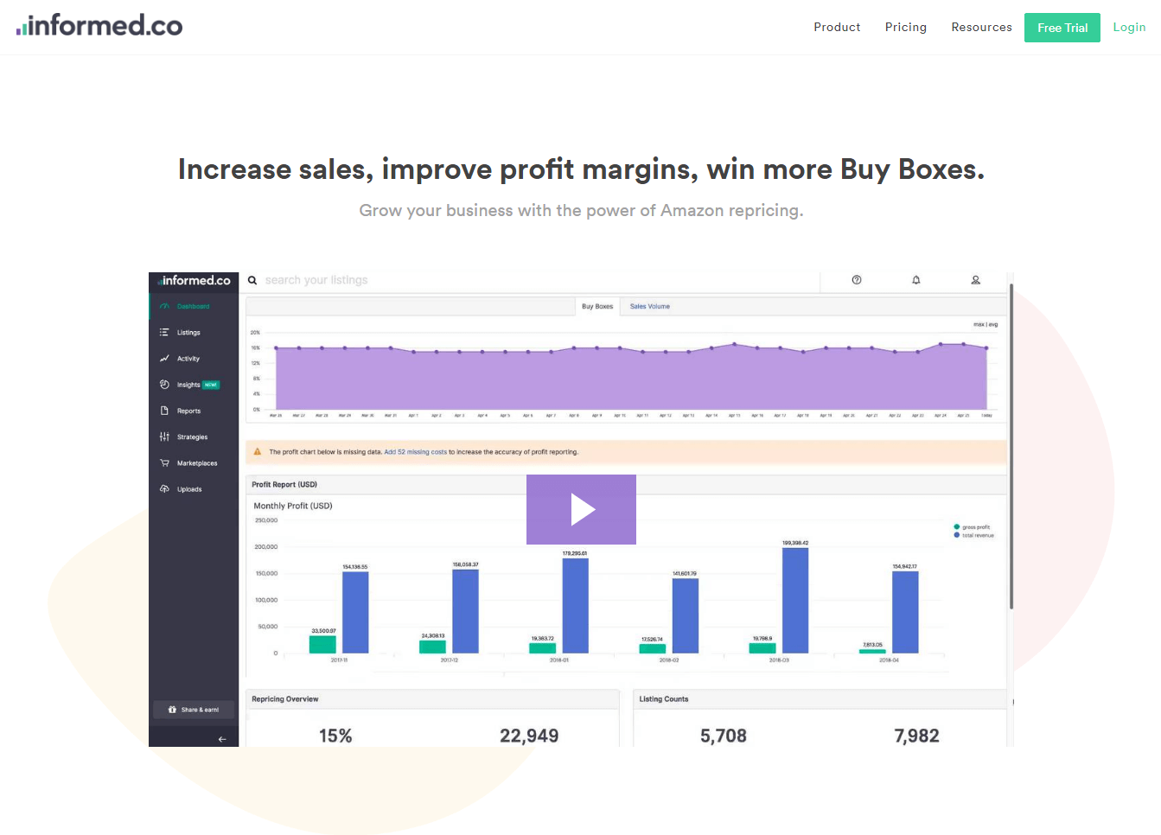Click the Free Trial button
Screen dimensions: 1161x835
coord(1062,28)
